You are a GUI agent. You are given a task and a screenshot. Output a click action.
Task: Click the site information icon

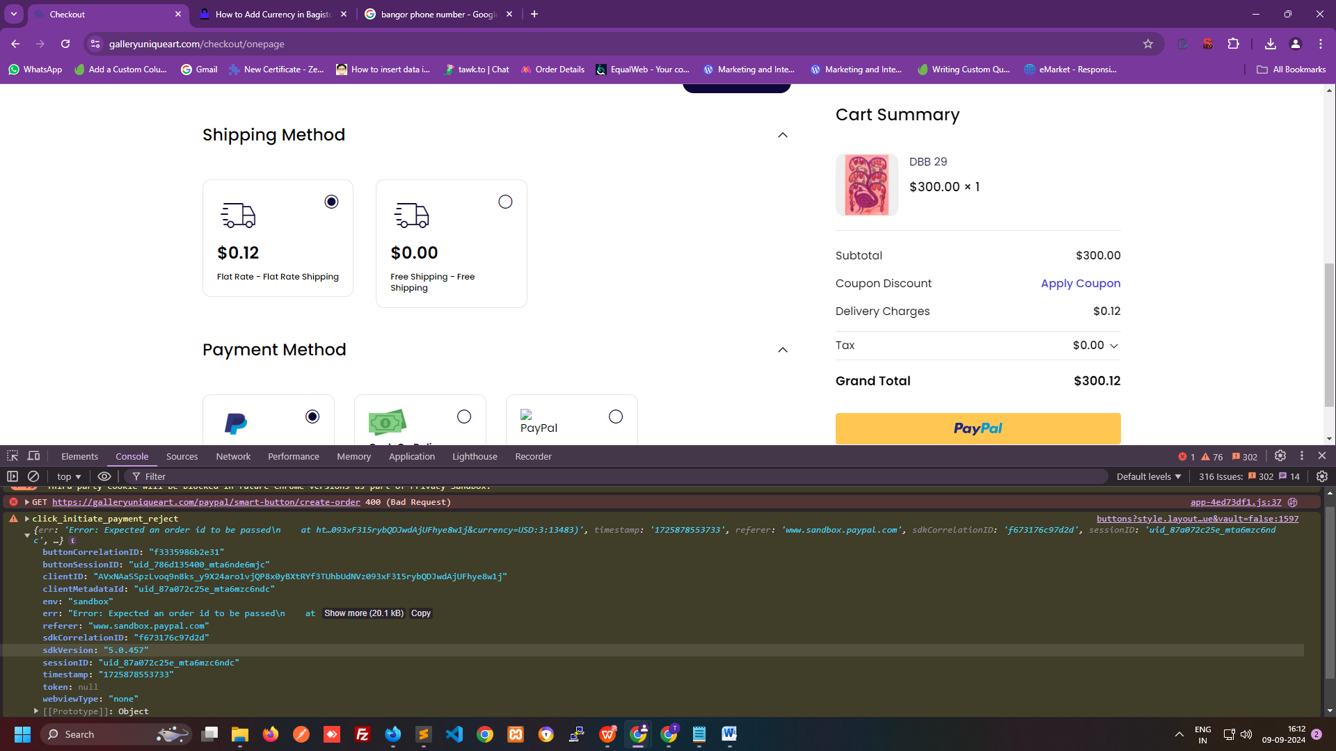point(95,44)
